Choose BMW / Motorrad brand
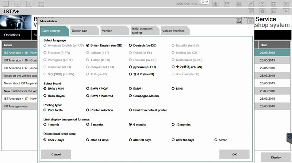 [x=100, y=96]
